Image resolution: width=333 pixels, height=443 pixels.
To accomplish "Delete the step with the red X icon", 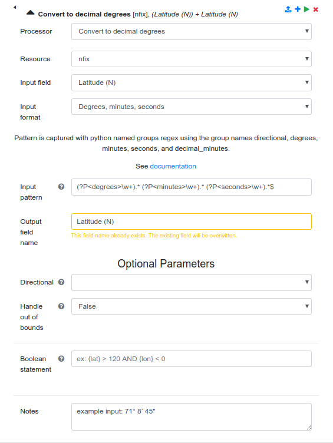I will coord(316,9).
